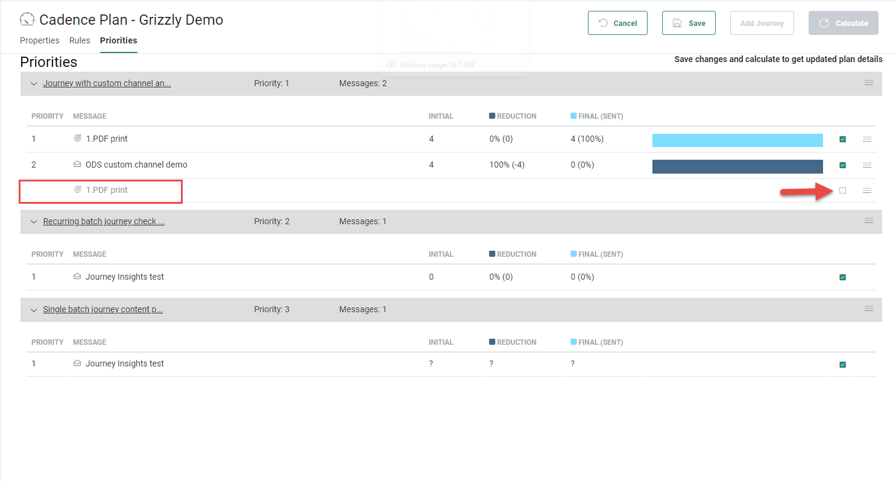Uncheck the ODS custom channel demo checkbox
The image size is (896, 481).
(842, 165)
